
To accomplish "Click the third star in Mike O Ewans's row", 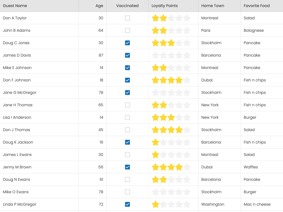I will coord(171,192).
